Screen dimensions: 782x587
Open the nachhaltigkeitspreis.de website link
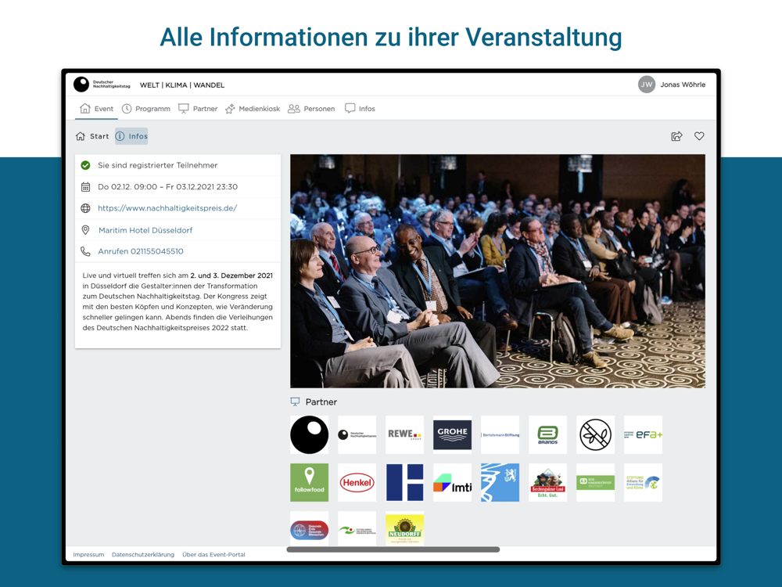click(167, 208)
